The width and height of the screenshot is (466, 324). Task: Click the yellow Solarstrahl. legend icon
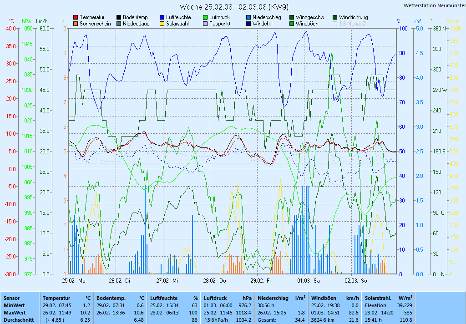[x=162, y=24]
